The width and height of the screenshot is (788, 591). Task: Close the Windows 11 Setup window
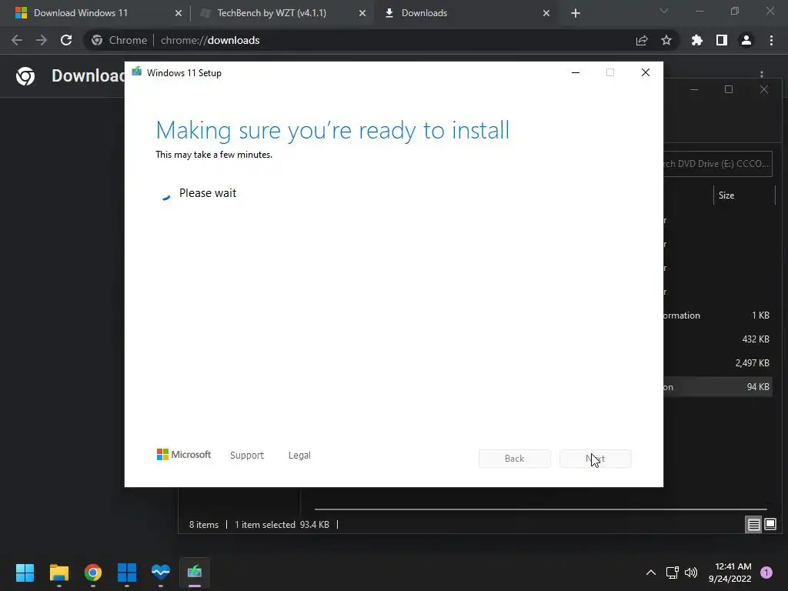pyautogui.click(x=646, y=72)
